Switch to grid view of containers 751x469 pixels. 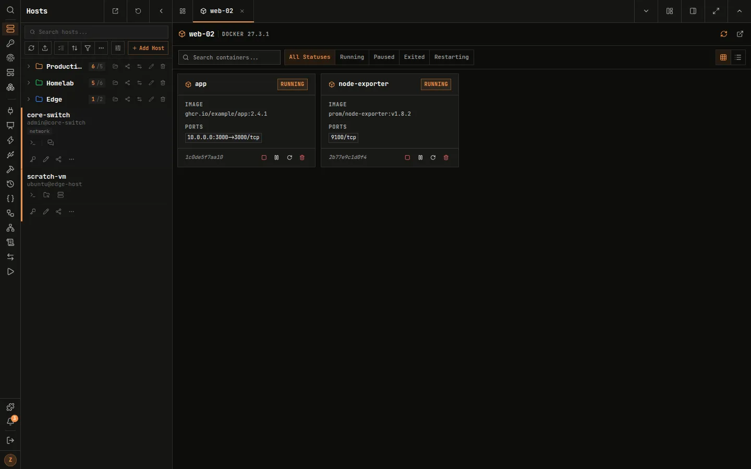click(x=723, y=57)
